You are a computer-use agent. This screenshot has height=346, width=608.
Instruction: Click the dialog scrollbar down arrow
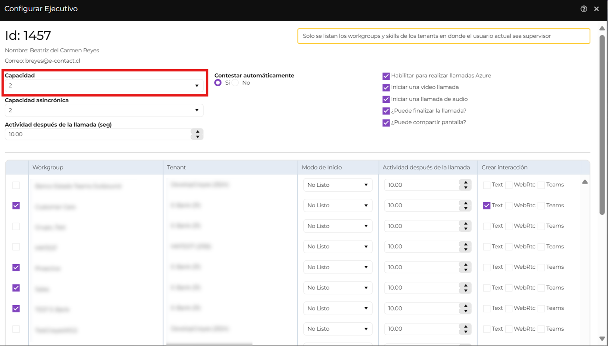coord(602,339)
